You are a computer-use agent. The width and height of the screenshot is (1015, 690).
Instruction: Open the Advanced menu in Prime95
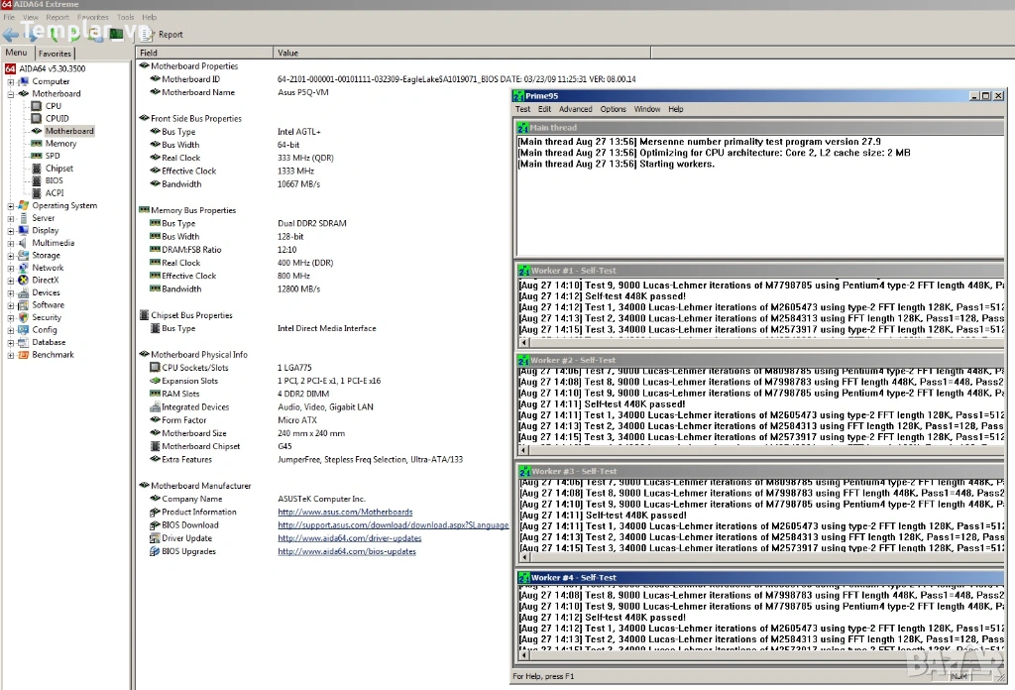click(575, 109)
